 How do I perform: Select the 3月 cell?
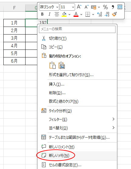pyautogui.click(x=14, y=38)
